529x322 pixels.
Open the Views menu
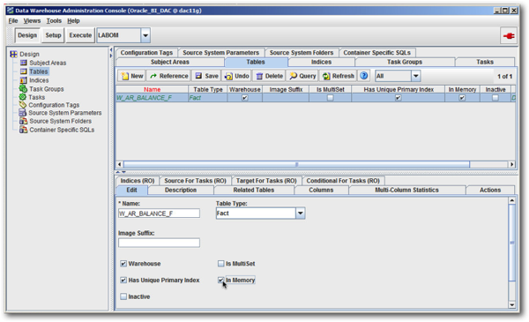(32, 21)
